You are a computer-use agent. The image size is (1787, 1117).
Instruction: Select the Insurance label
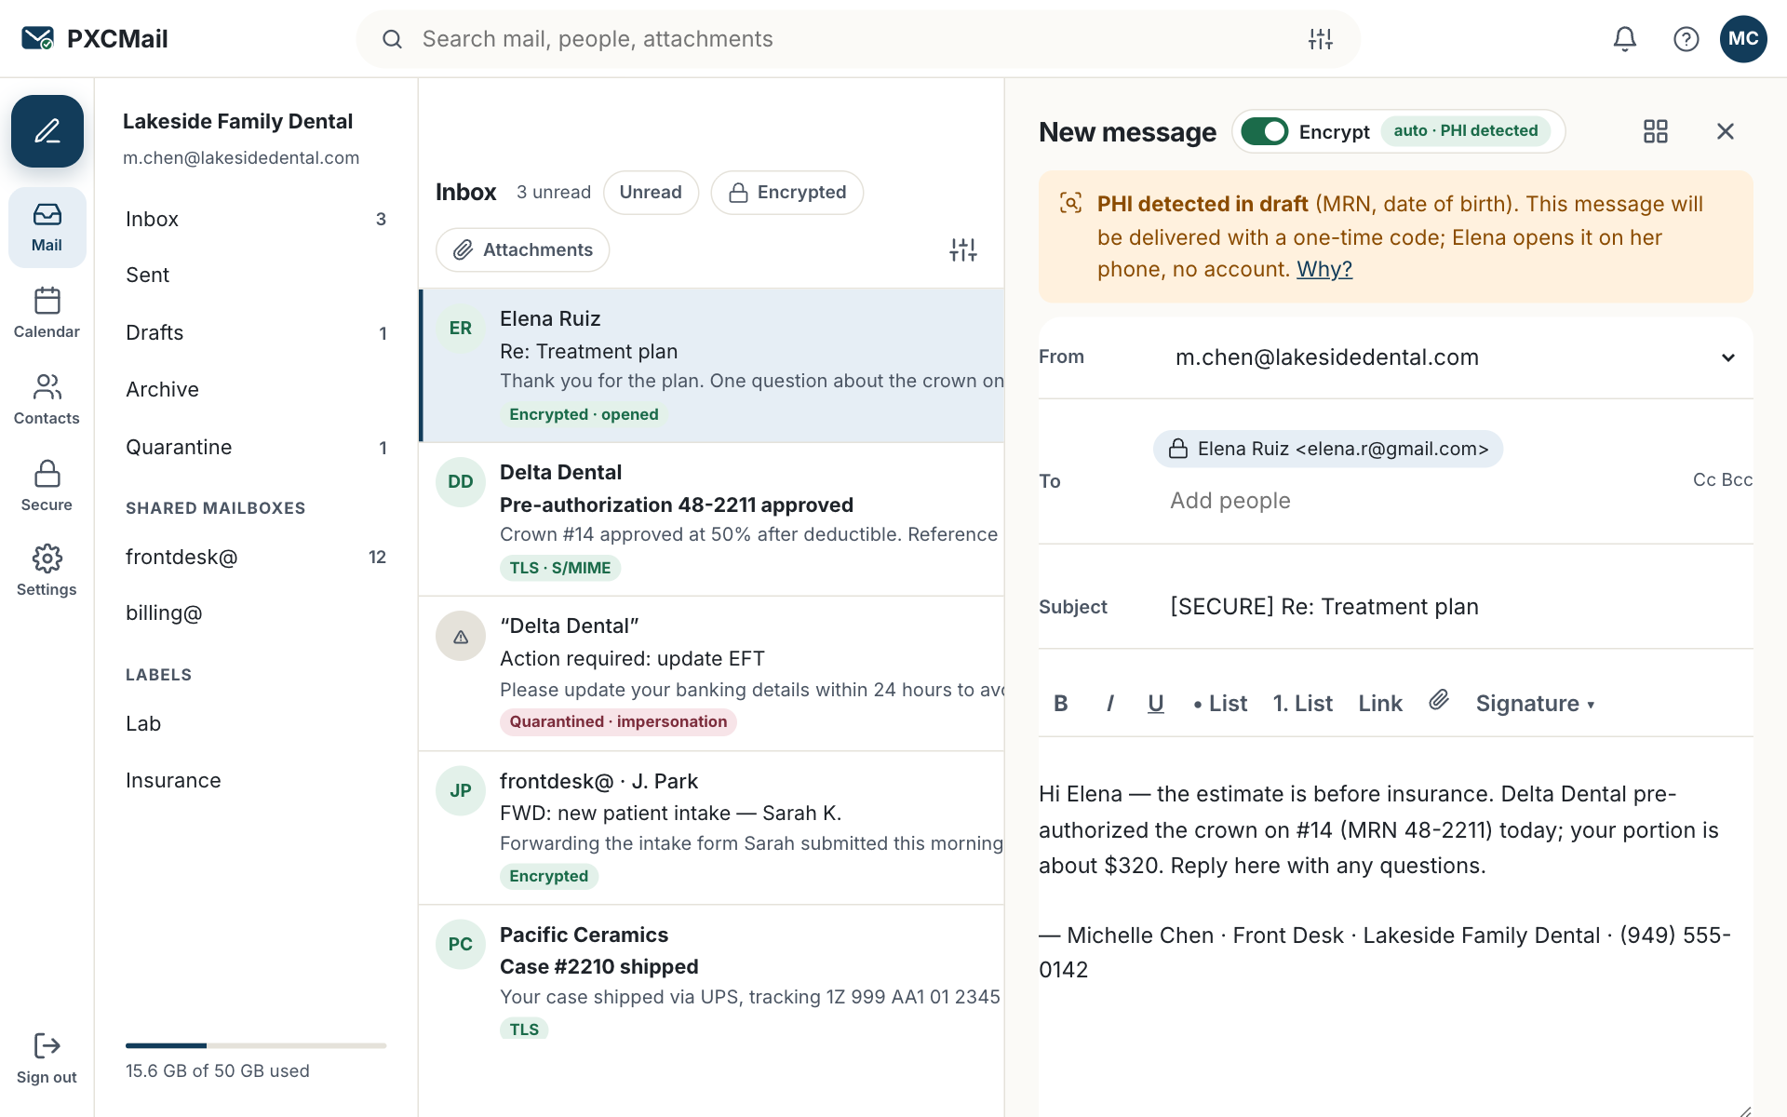click(256, 780)
